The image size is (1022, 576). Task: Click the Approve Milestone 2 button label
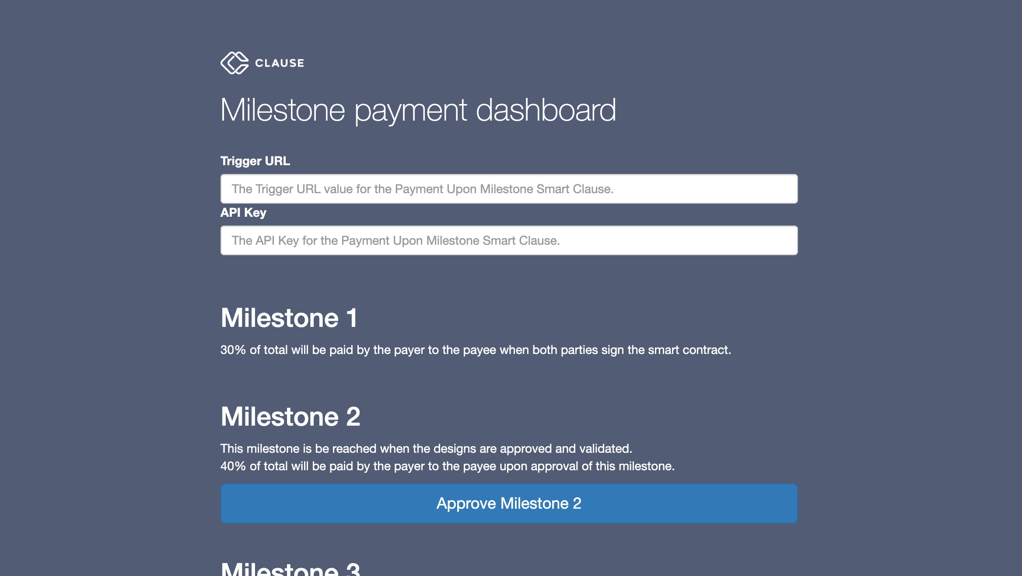click(509, 503)
